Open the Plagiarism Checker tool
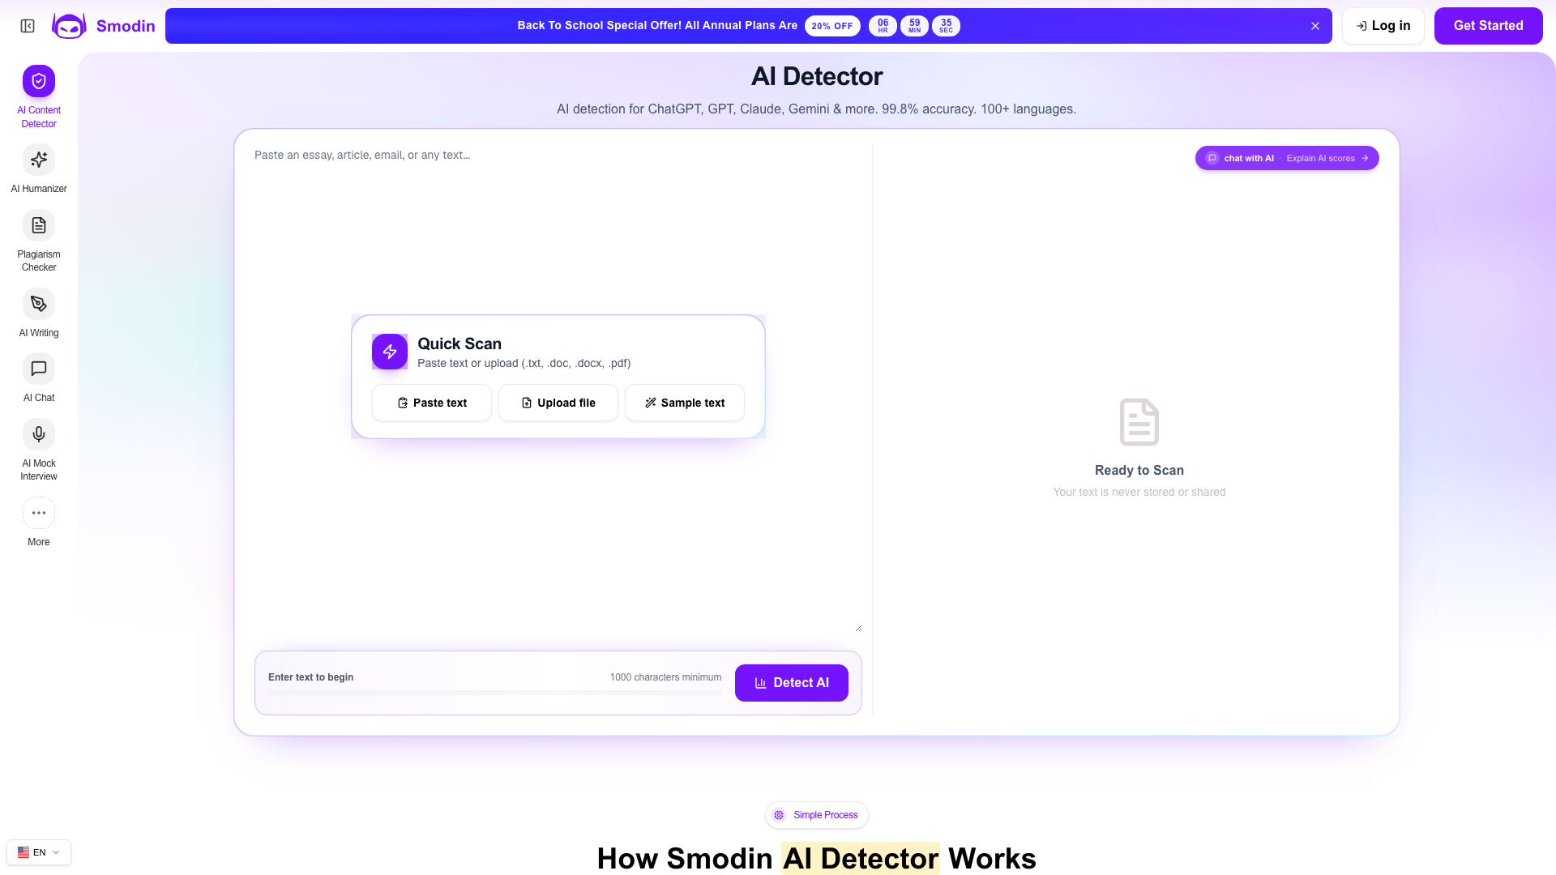Viewport: 1556px width, 875px height. click(x=39, y=241)
